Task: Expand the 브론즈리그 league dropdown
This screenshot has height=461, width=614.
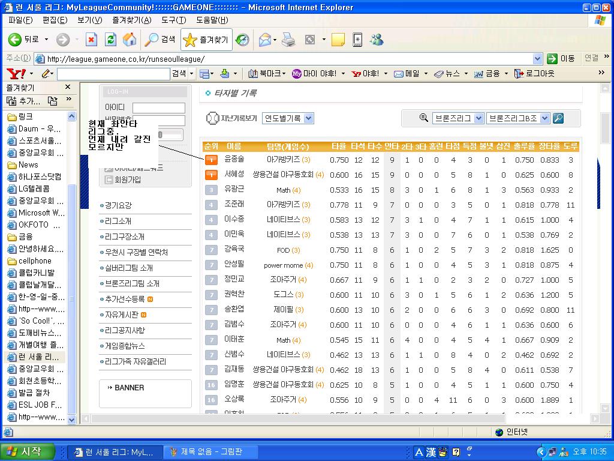Action: point(458,118)
